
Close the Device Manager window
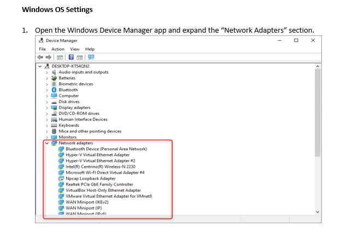[x=313, y=41]
